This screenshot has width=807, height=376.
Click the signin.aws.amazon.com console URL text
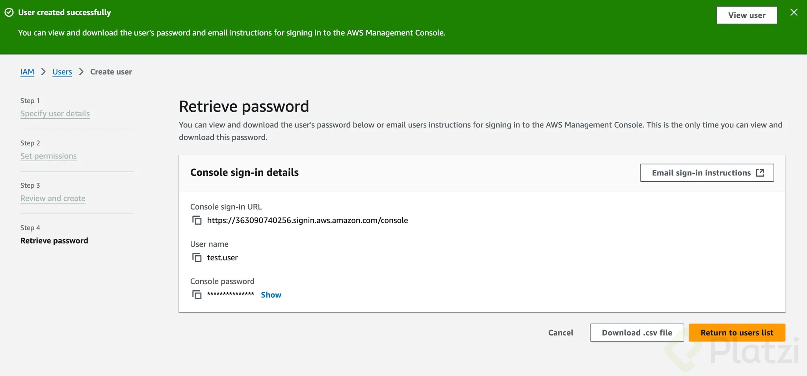click(307, 220)
